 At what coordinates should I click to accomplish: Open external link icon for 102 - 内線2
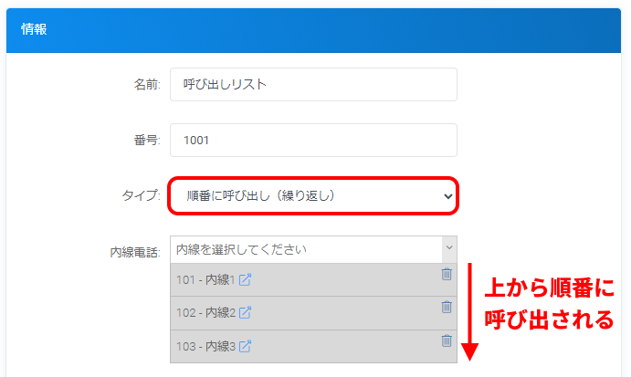tap(245, 313)
